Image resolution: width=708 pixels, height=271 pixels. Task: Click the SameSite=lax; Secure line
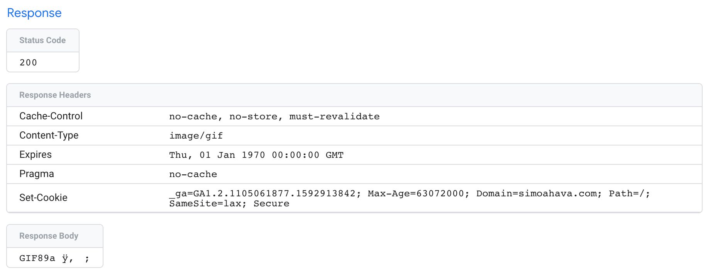[x=229, y=203]
